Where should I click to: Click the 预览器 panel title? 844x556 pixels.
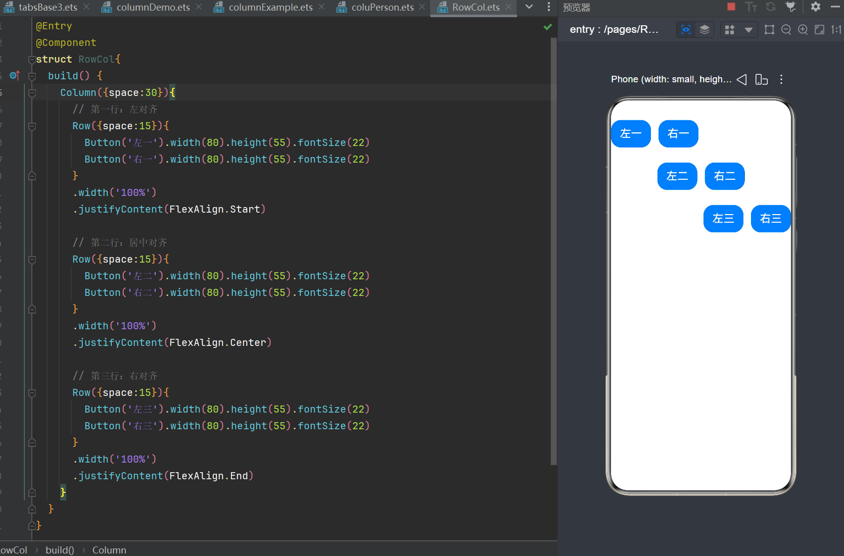(x=577, y=8)
